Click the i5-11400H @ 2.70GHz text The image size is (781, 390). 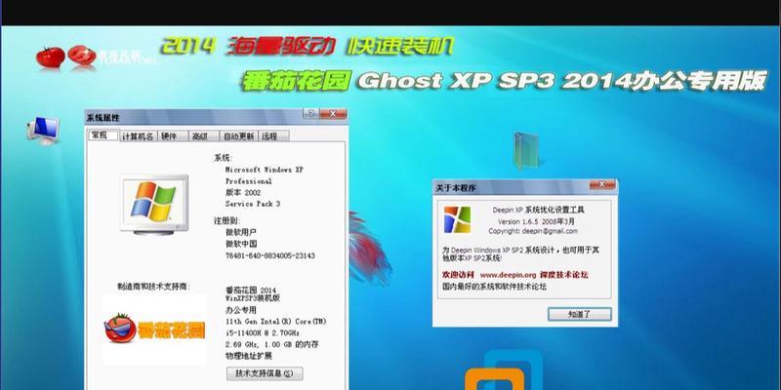pyautogui.click(x=263, y=332)
